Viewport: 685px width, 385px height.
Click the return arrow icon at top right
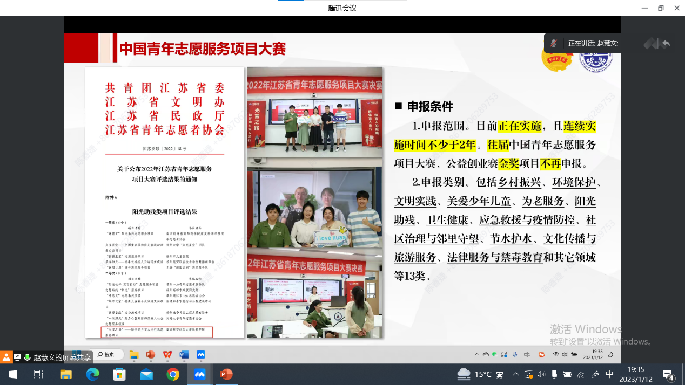[x=666, y=44]
